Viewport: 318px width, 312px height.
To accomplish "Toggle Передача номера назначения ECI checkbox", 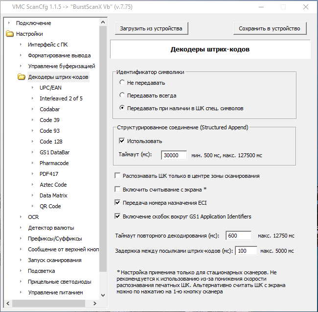I will 117,202.
